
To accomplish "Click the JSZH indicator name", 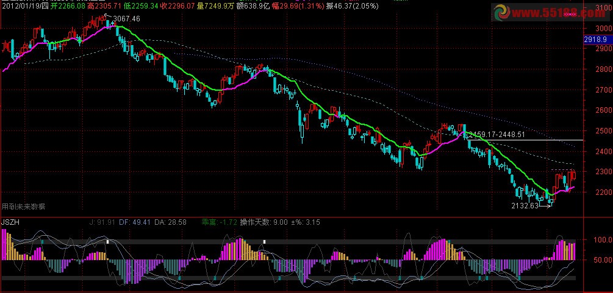I will (11, 222).
